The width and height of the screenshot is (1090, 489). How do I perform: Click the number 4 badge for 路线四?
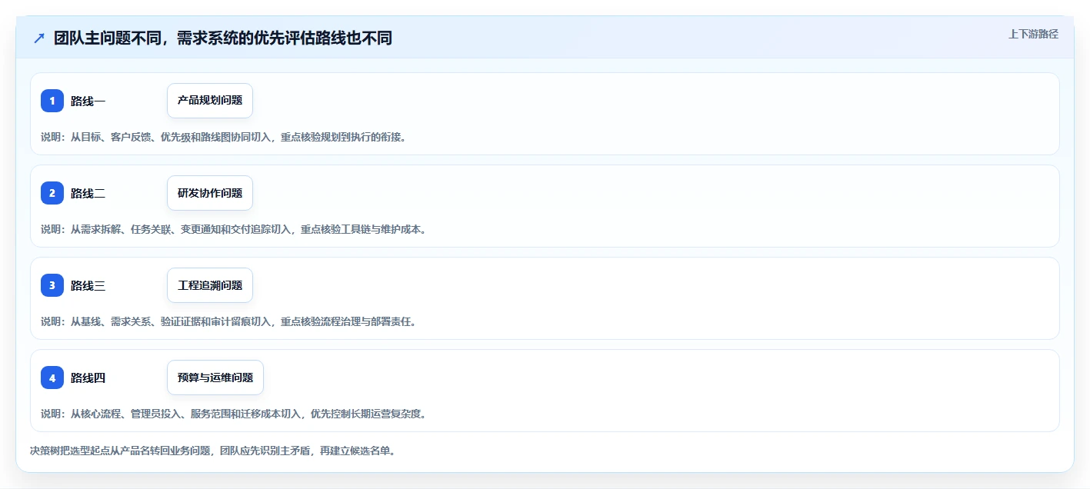point(52,378)
